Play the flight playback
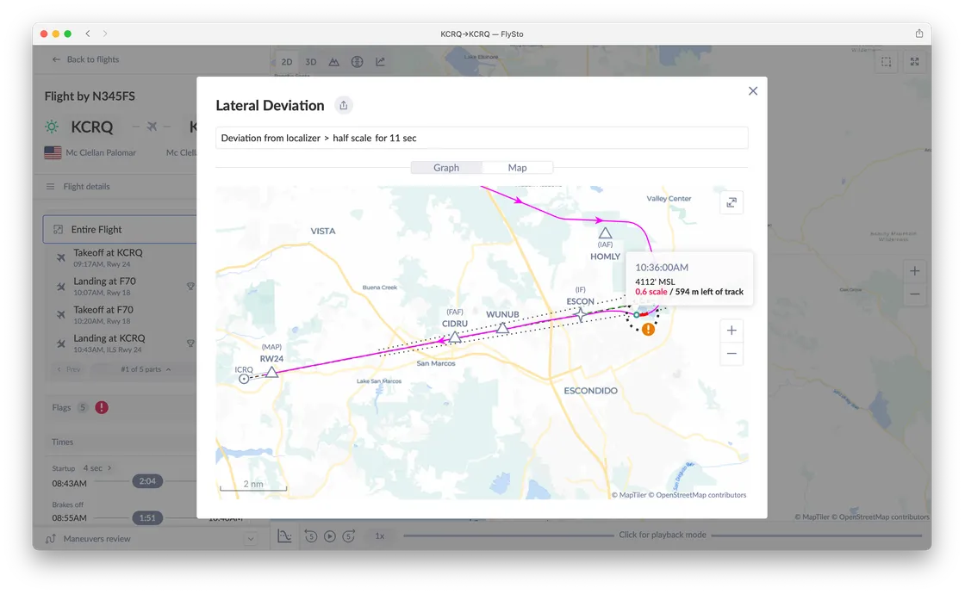Image resolution: width=965 pixels, height=594 pixels. coord(330,536)
